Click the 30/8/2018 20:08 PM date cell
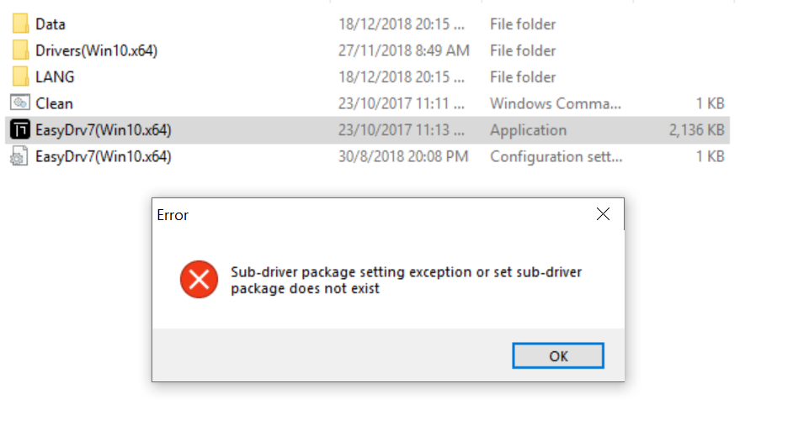The height and width of the screenshot is (431, 809). (403, 156)
